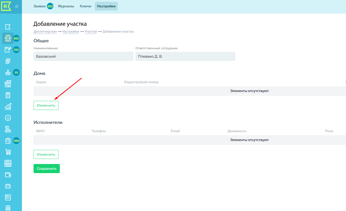Switch to the Заявки tab
The height and width of the screenshot is (211, 346).
point(40,6)
